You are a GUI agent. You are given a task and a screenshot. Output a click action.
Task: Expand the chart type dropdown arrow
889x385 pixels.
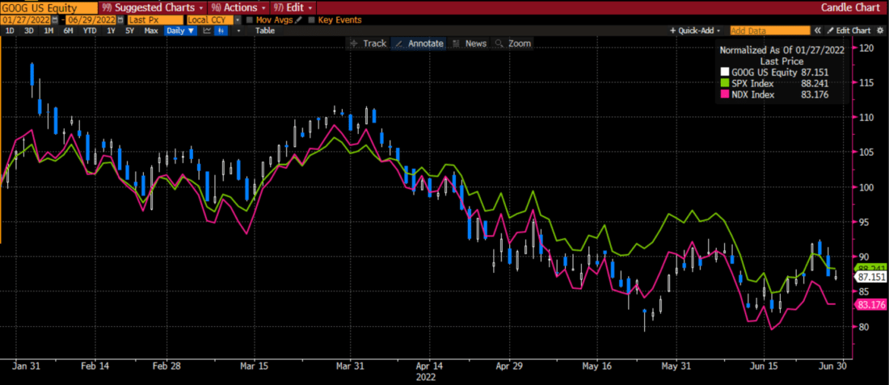[238, 31]
